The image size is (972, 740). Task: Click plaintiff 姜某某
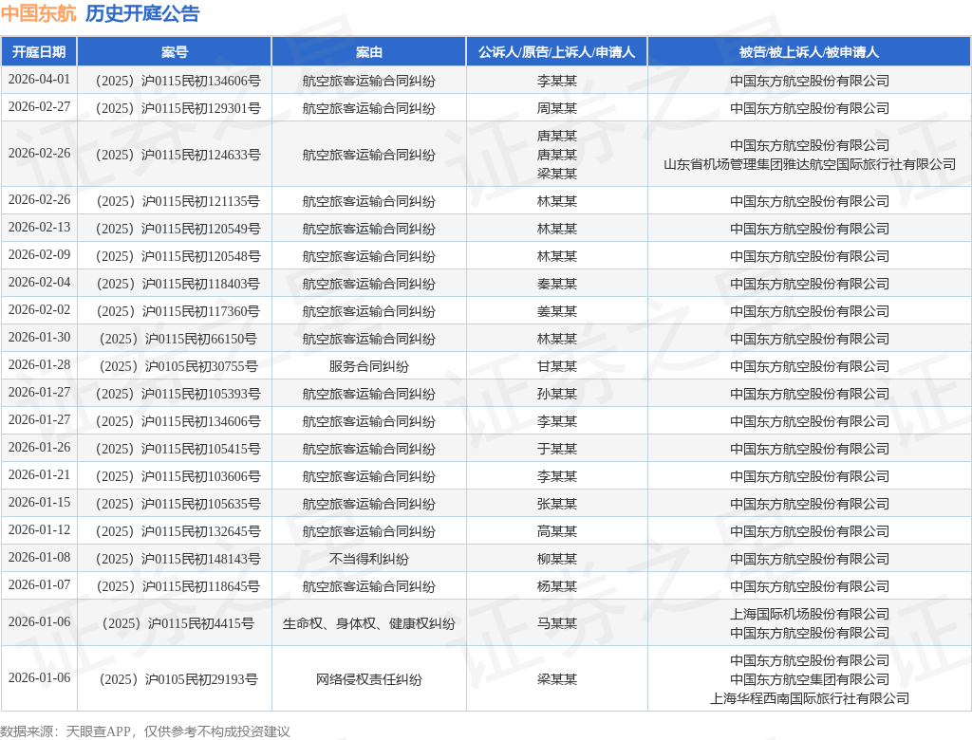pos(556,312)
